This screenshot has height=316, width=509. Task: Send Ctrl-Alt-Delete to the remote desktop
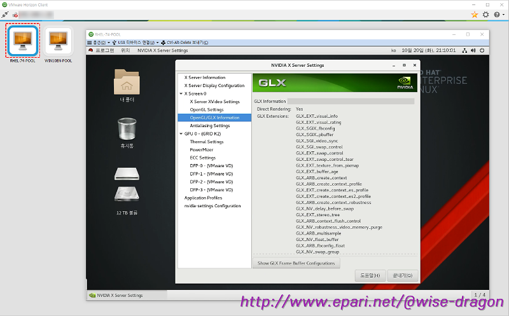click(185, 43)
